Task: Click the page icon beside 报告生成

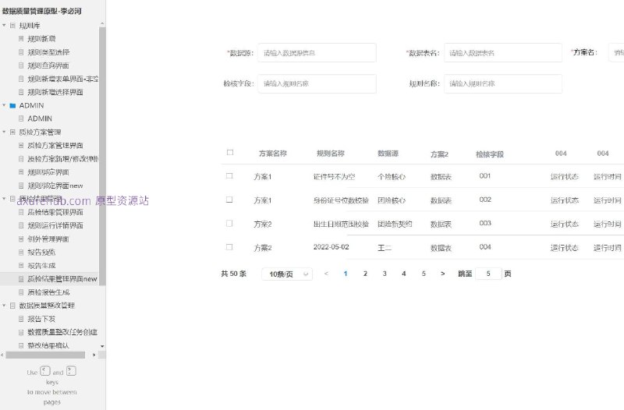Action: point(21,266)
